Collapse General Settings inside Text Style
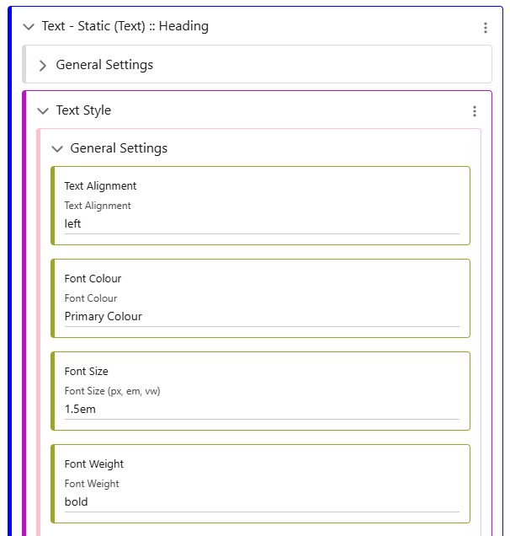Screen dimensions: 510x536 coord(57,148)
